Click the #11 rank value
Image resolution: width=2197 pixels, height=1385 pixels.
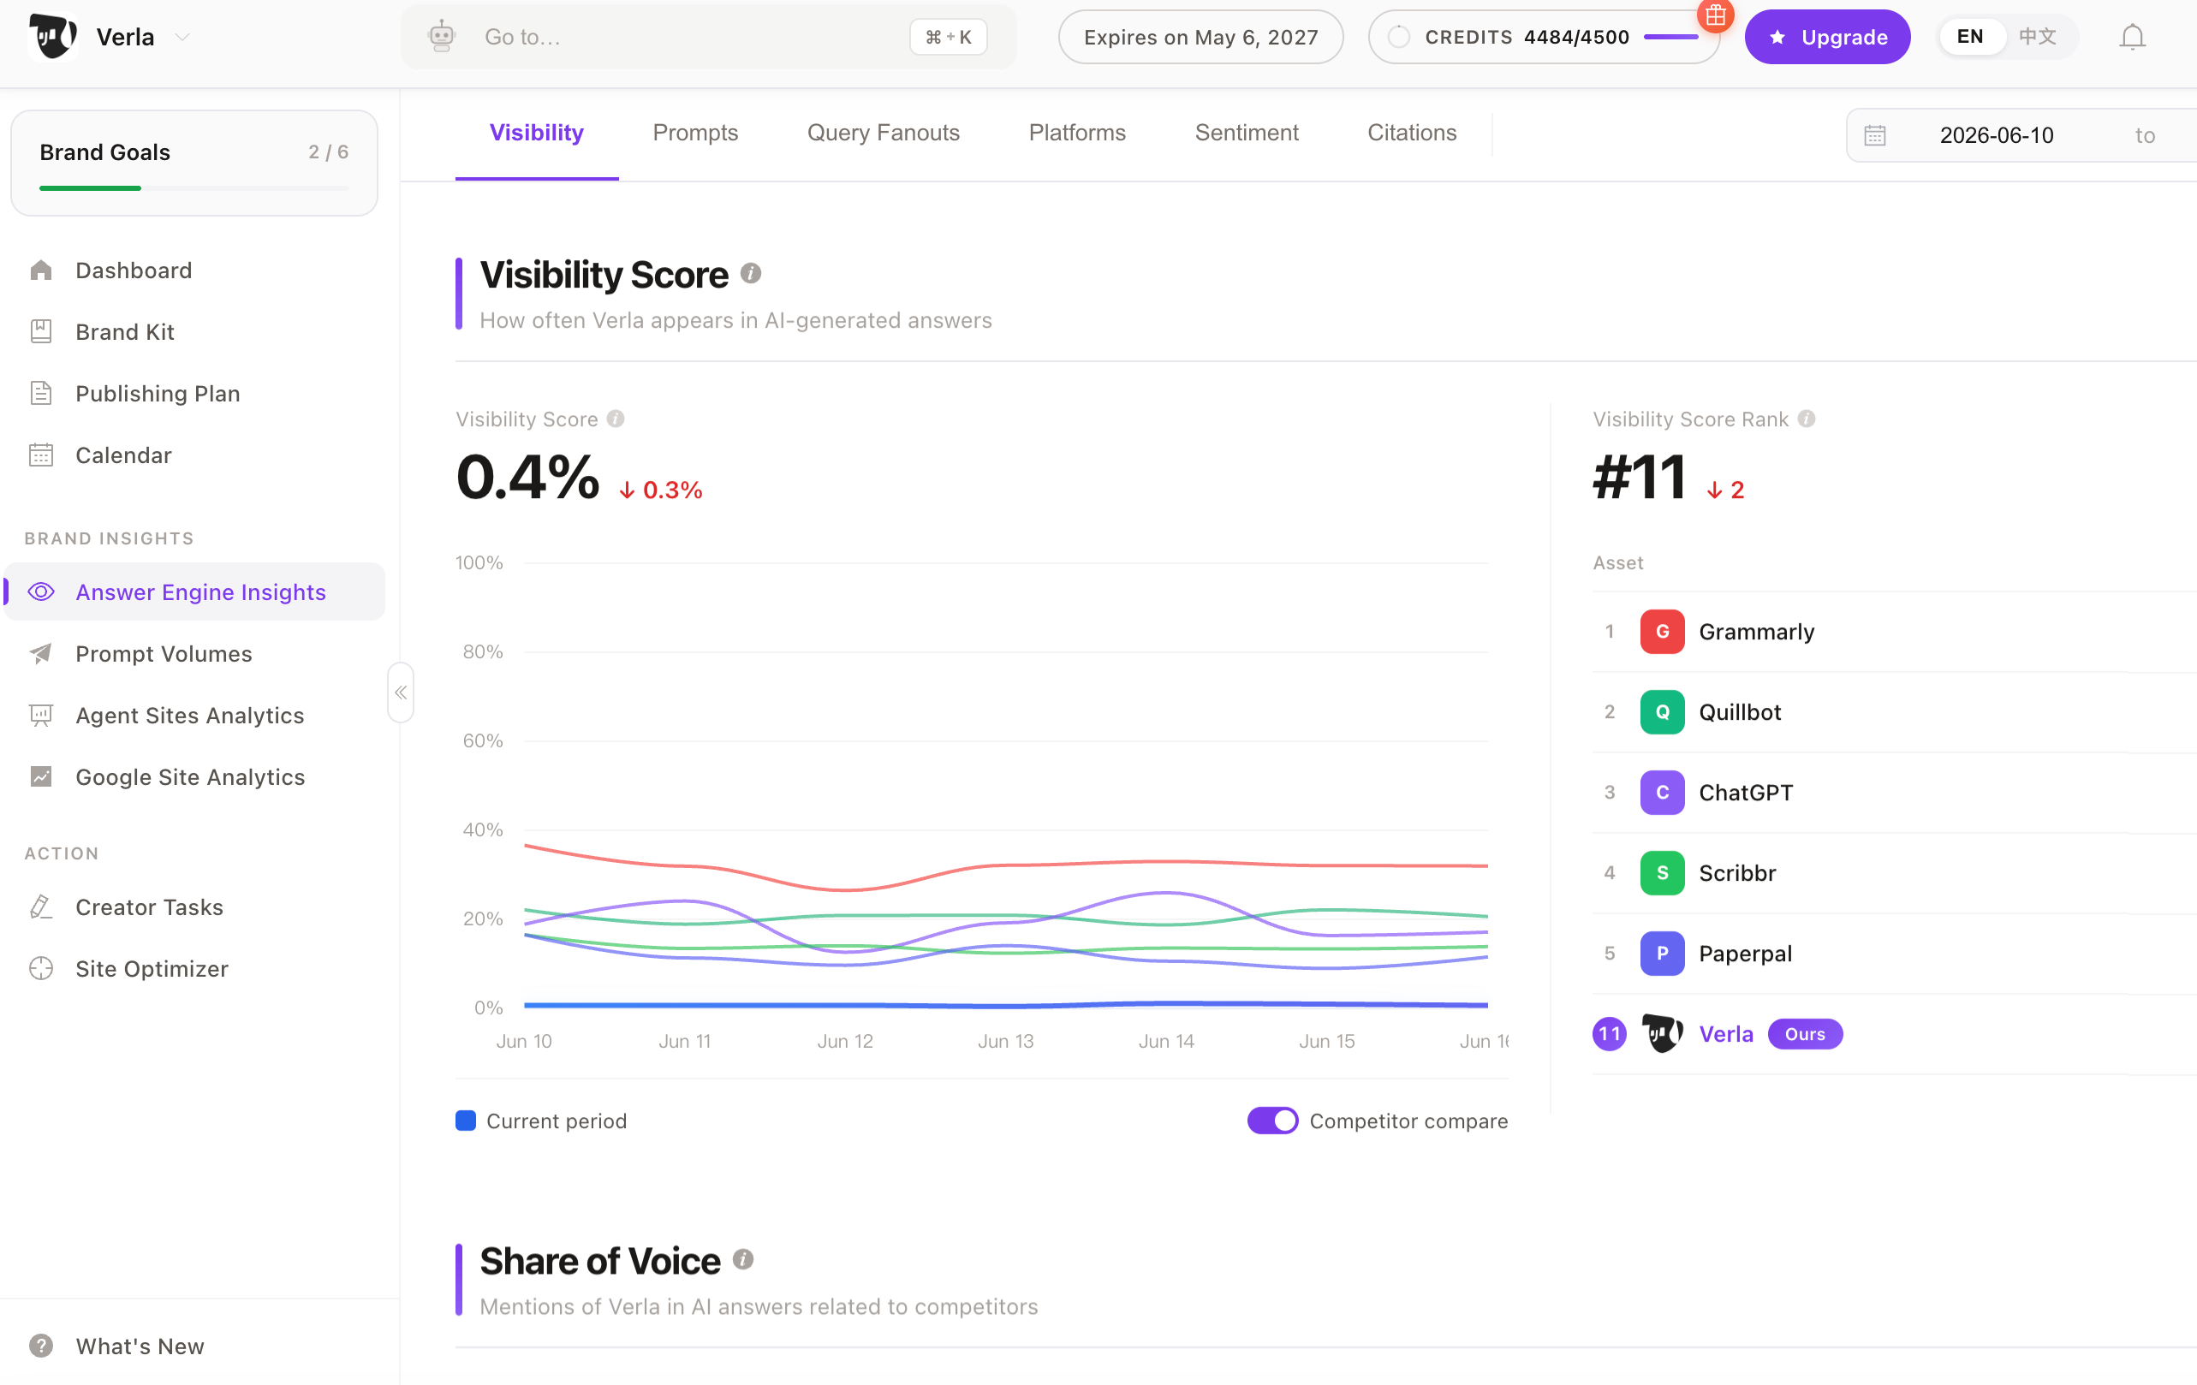pos(1639,477)
